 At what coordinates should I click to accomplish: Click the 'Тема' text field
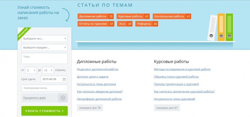pyautogui.click(x=44, y=58)
